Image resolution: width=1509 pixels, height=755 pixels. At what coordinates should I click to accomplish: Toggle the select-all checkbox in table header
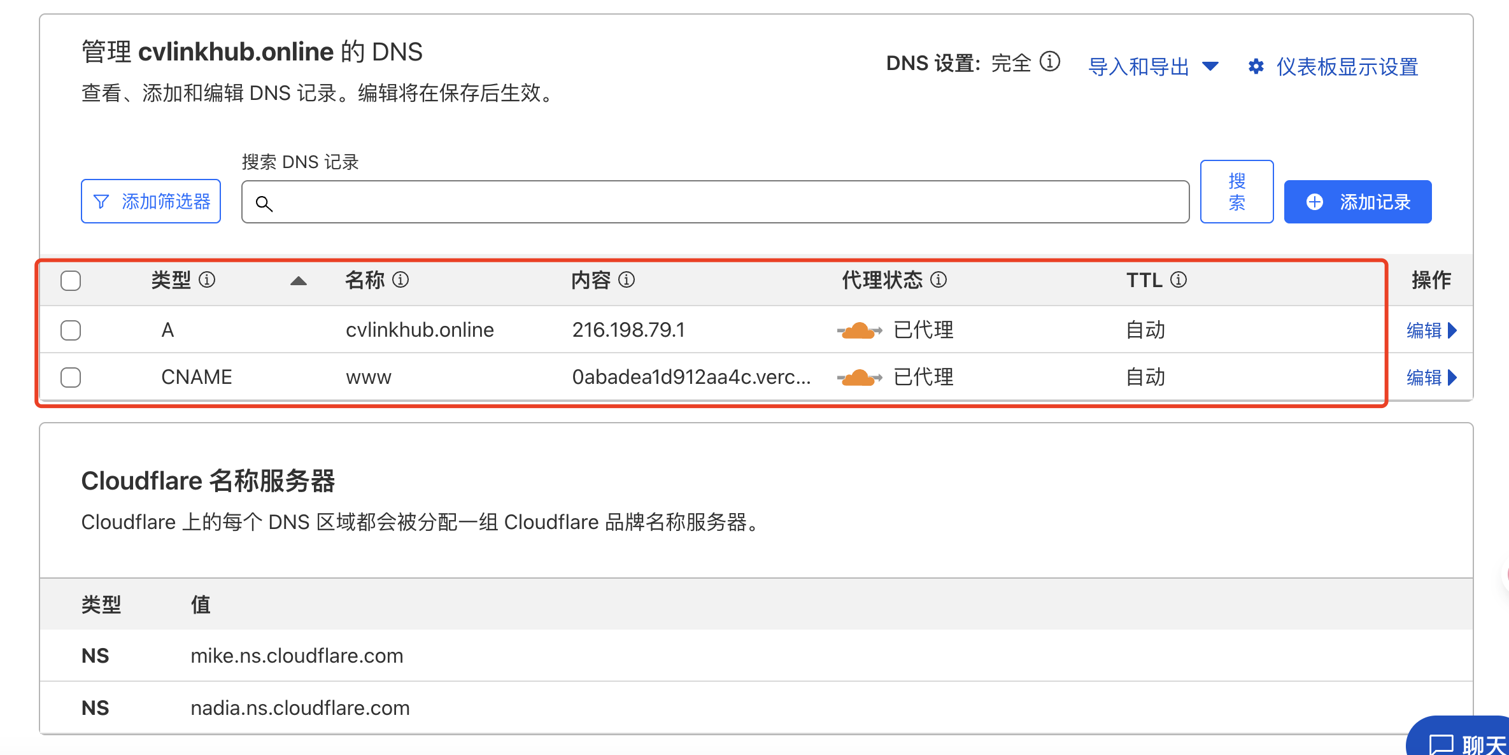click(71, 280)
